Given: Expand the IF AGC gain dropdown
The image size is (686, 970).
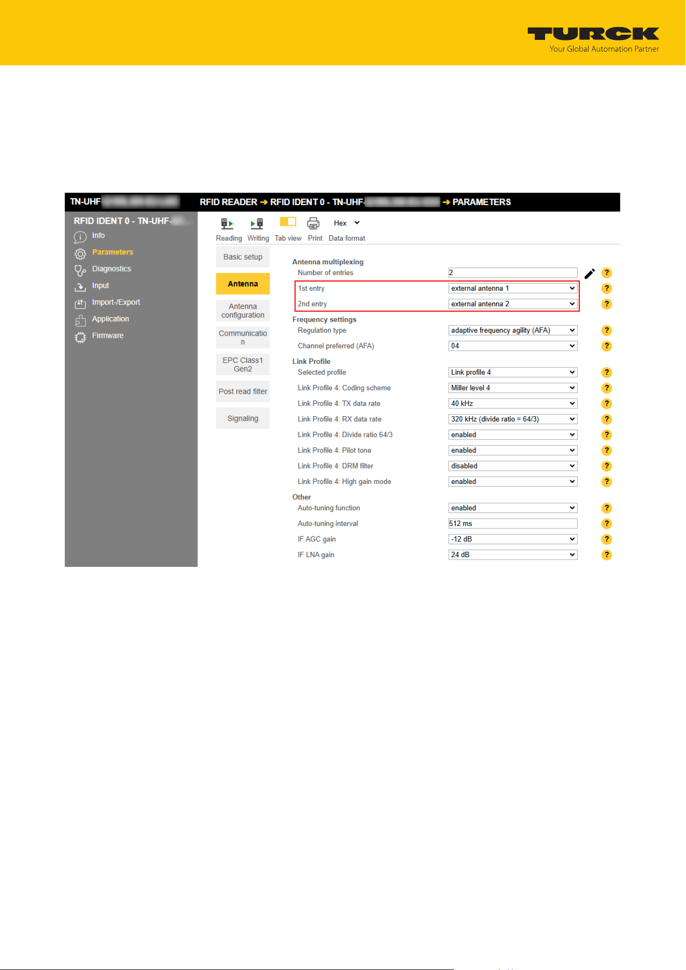Looking at the screenshot, I should click(x=513, y=539).
